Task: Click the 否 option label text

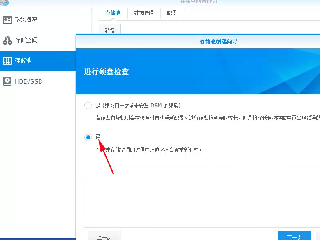Action: tap(98, 137)
